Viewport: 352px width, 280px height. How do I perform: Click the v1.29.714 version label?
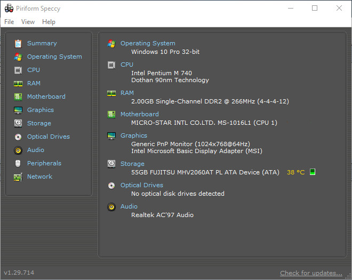(x=19, y=273)
